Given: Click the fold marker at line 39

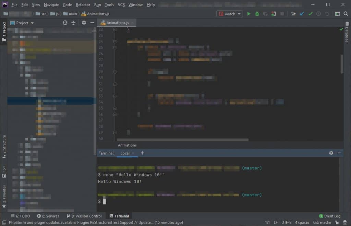Looking at the screenshot, I should coord(115,132).
